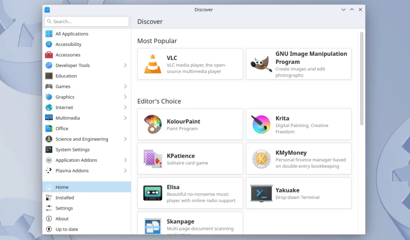Select the KolourPaint palette icon
Image resolution: width=410 pixels, height=240 pixels.
153,125
